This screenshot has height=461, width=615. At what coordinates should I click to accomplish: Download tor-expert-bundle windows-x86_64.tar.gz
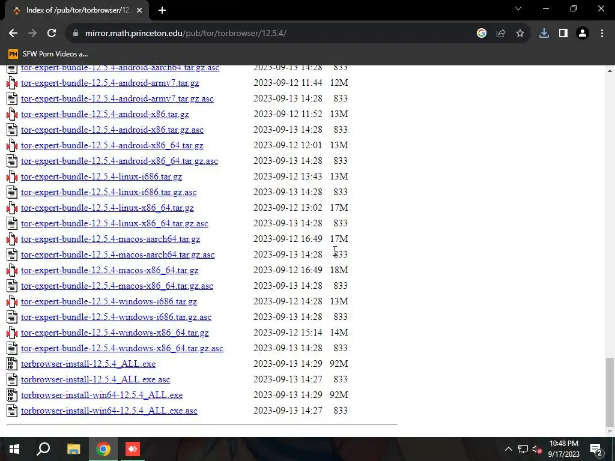pyautogui.click(x=115, y=333)
